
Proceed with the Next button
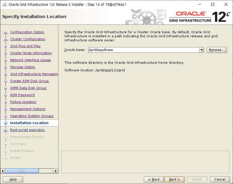pos(175,179)
